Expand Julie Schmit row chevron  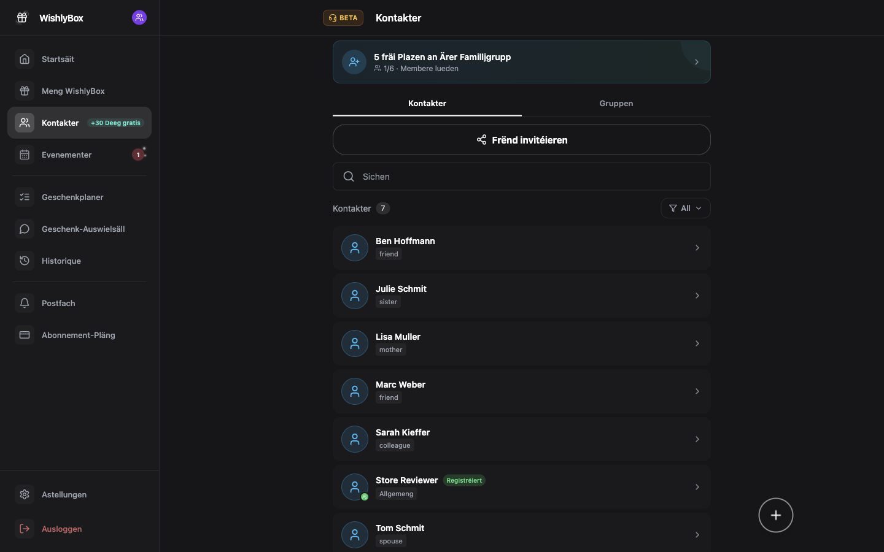coord(697,296)
